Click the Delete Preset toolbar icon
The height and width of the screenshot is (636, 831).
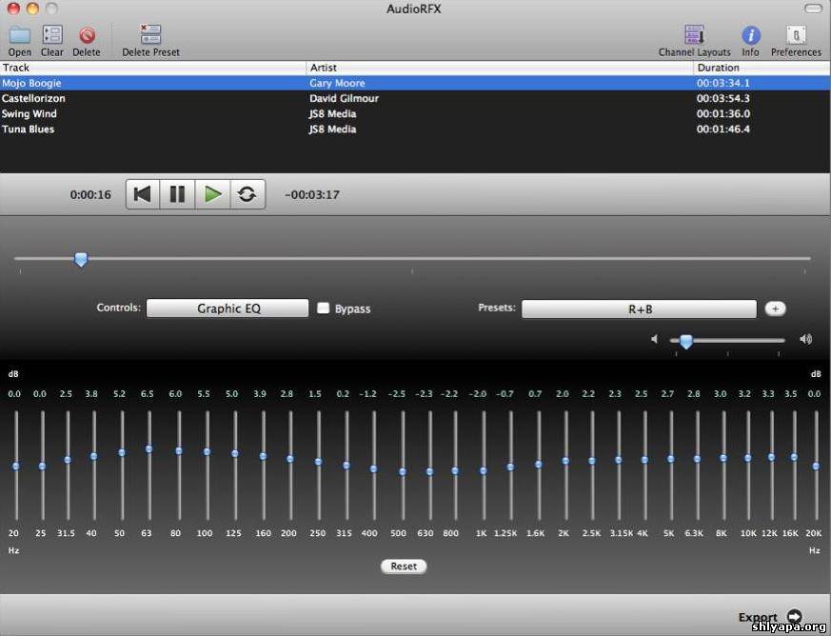150,35
